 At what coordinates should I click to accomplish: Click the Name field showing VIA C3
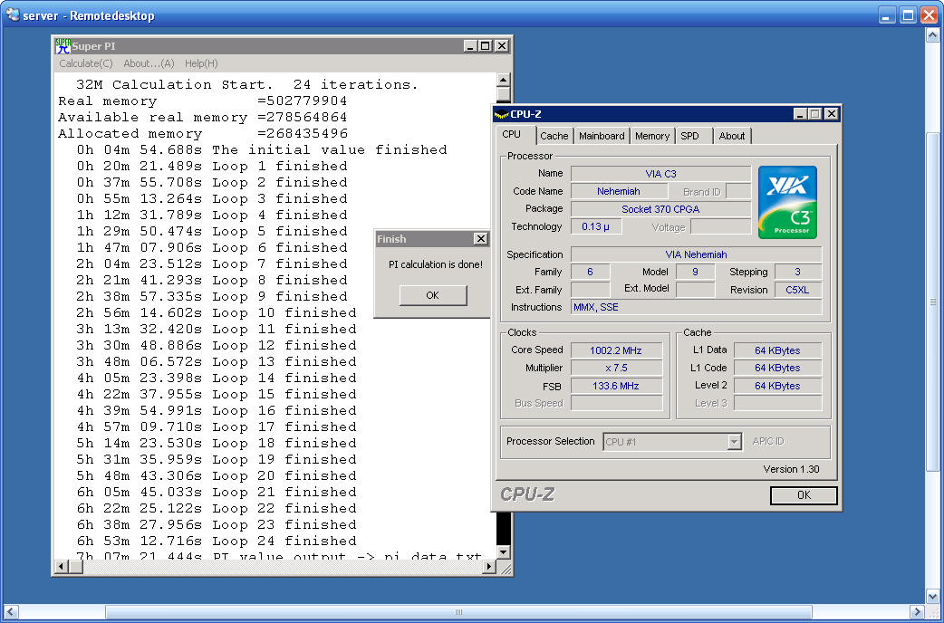(661, 174)
